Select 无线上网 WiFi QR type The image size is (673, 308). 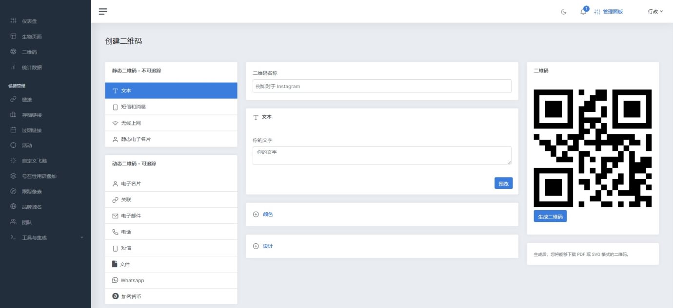tap(171, 123)
